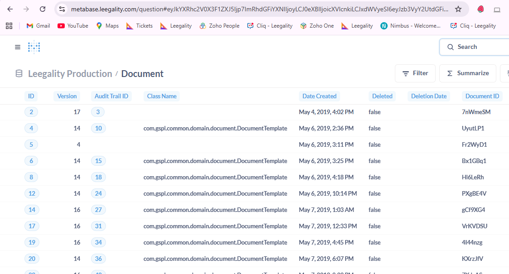Click the browser back arrow

10,9
